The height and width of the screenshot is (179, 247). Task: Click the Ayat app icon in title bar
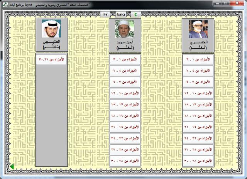(5, 5)
